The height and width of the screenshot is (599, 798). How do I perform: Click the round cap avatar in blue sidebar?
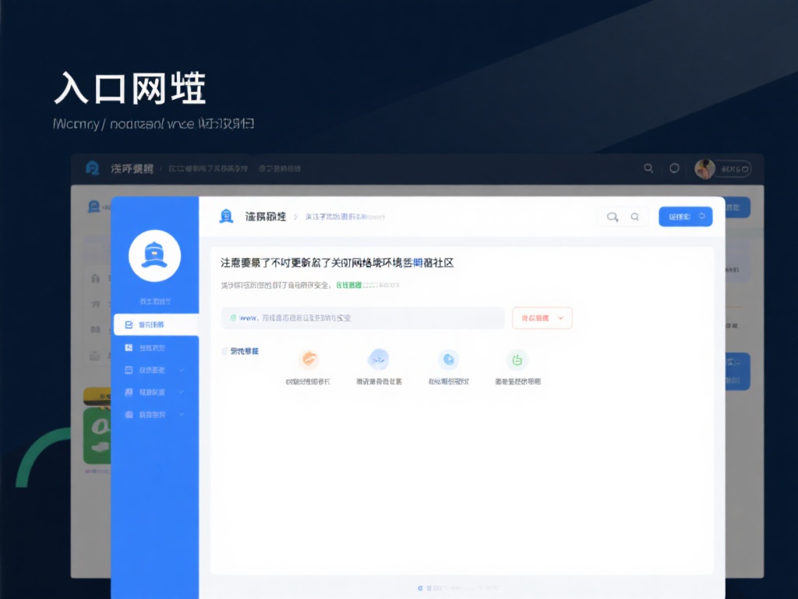point(154,255)
